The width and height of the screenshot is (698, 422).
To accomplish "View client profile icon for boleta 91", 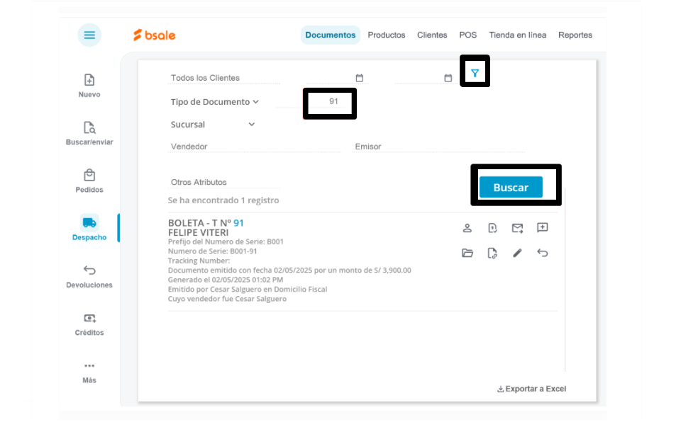I will (x=467, y=228).
